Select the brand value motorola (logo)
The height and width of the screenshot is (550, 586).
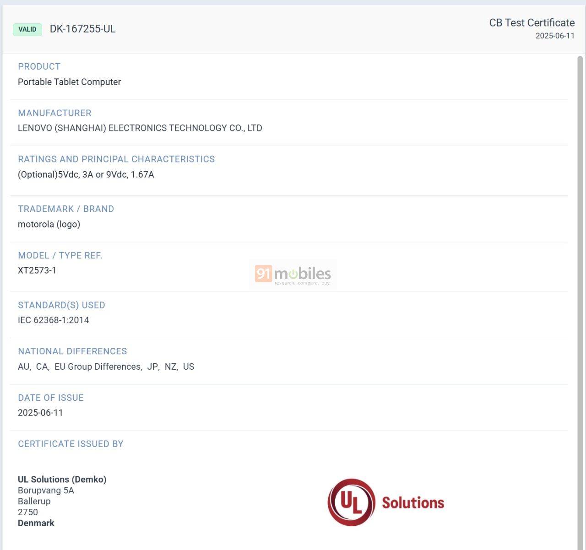click(49, 224)
